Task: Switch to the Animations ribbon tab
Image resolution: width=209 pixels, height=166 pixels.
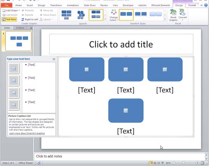Action: (x=73, y=5)
